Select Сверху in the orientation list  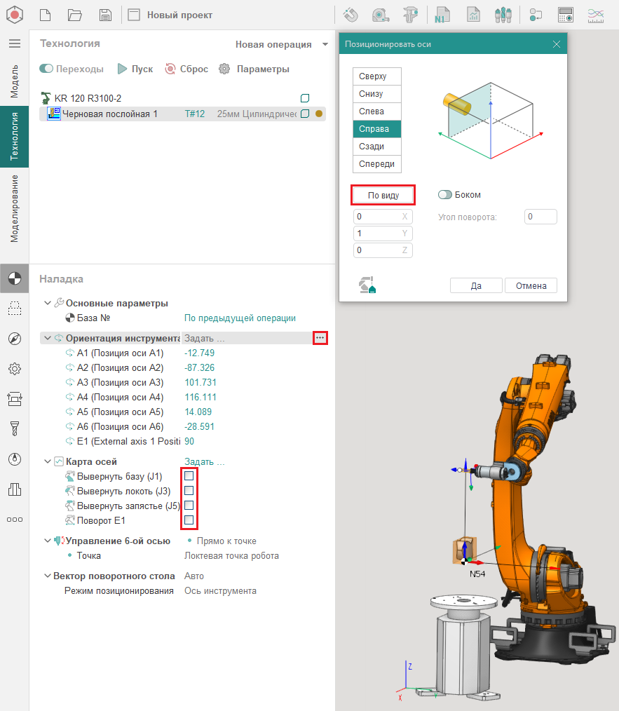[377, 76]
